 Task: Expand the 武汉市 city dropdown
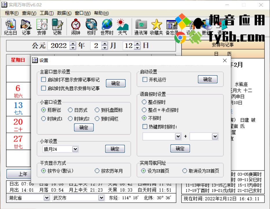point(101,198)
